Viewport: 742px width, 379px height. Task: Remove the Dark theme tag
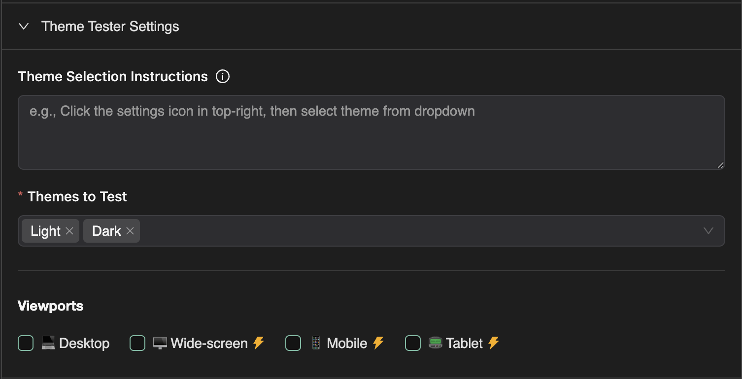pos(130,231)
